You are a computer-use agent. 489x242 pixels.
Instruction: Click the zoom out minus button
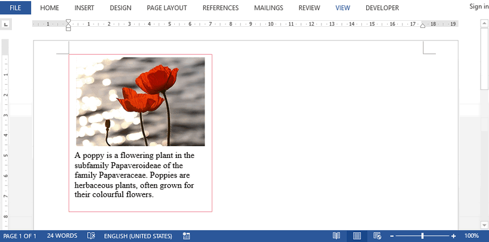(x=392, y=236)
